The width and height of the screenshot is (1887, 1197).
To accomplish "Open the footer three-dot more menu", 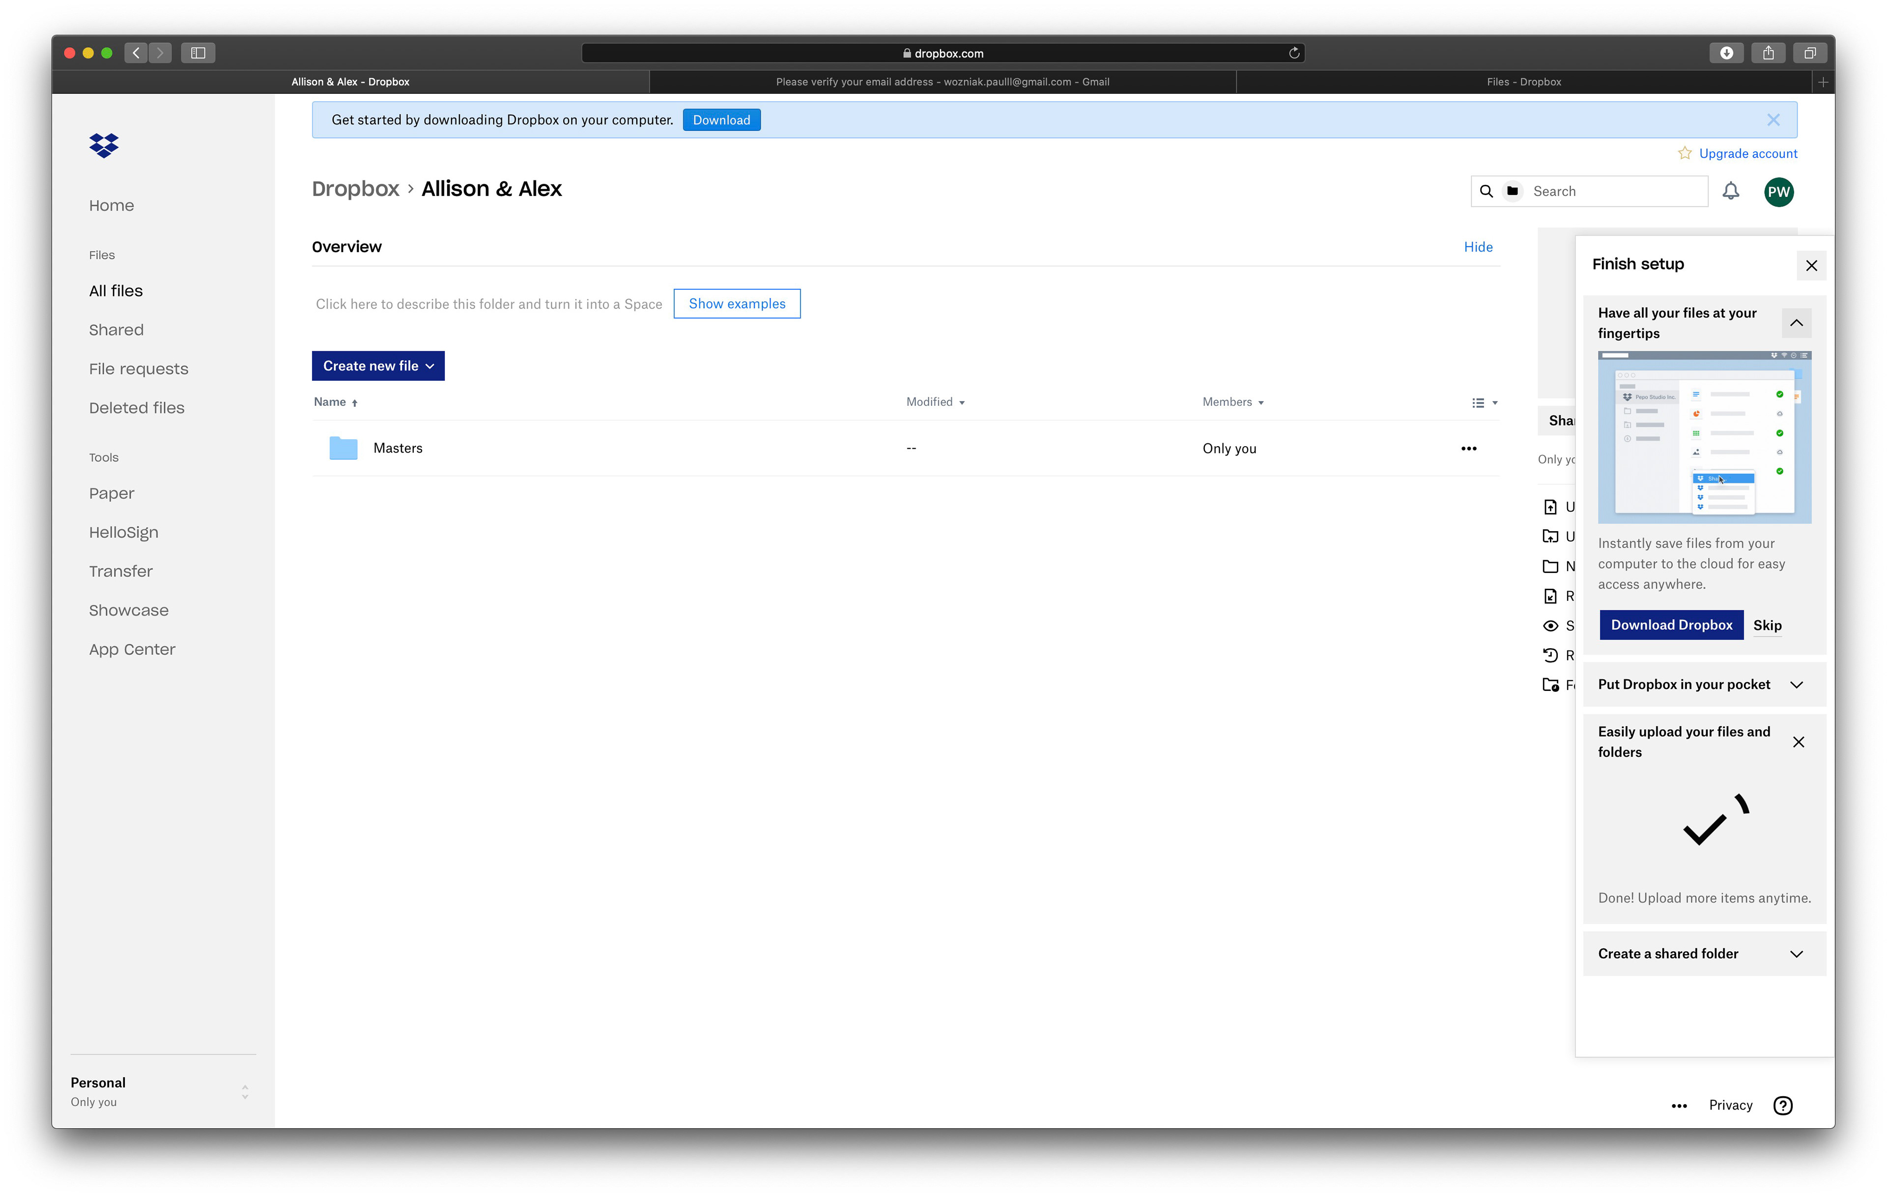I will (1679, 1105).
